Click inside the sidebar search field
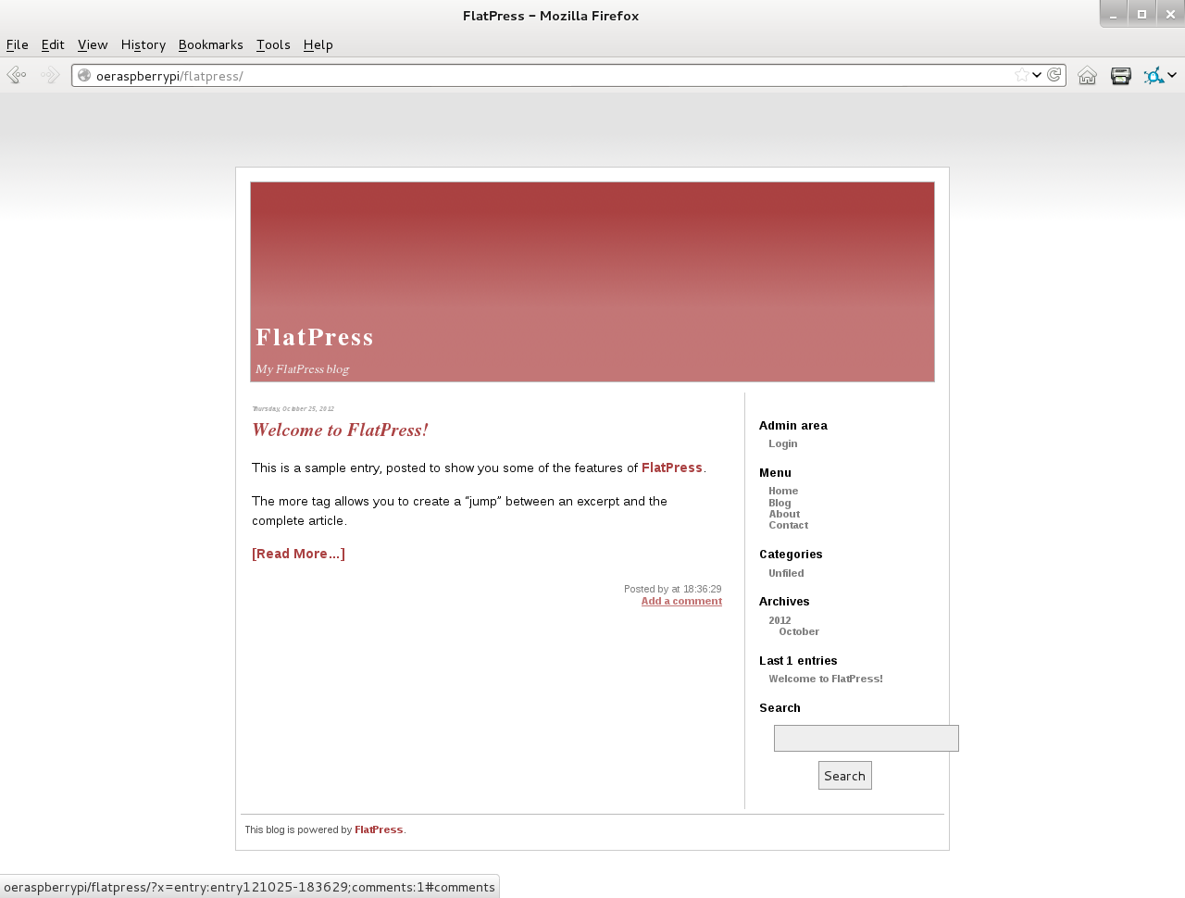Screen dimensions: 1185x898 tap(866, 738)
